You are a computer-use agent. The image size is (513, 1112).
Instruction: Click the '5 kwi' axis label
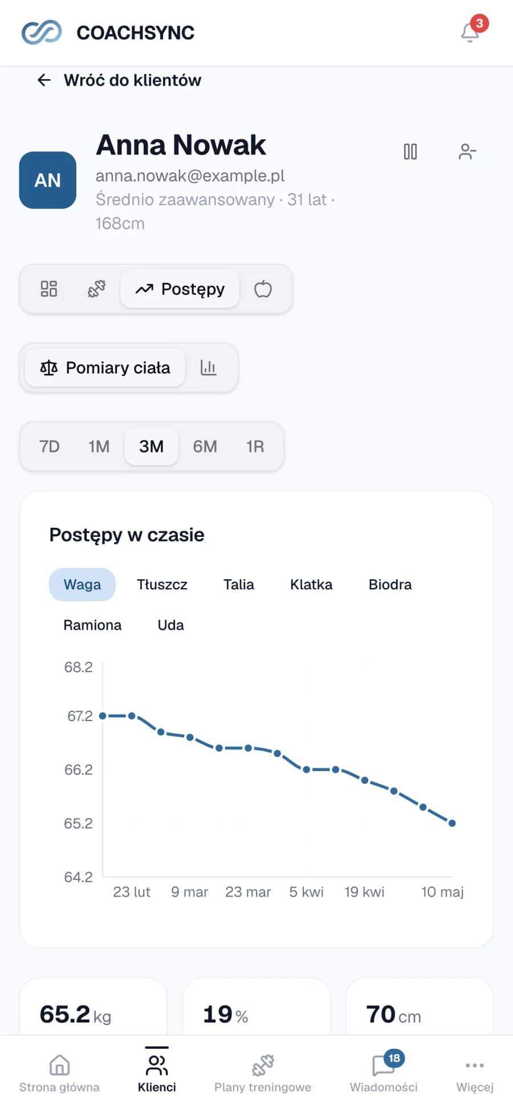coord(306,892)
